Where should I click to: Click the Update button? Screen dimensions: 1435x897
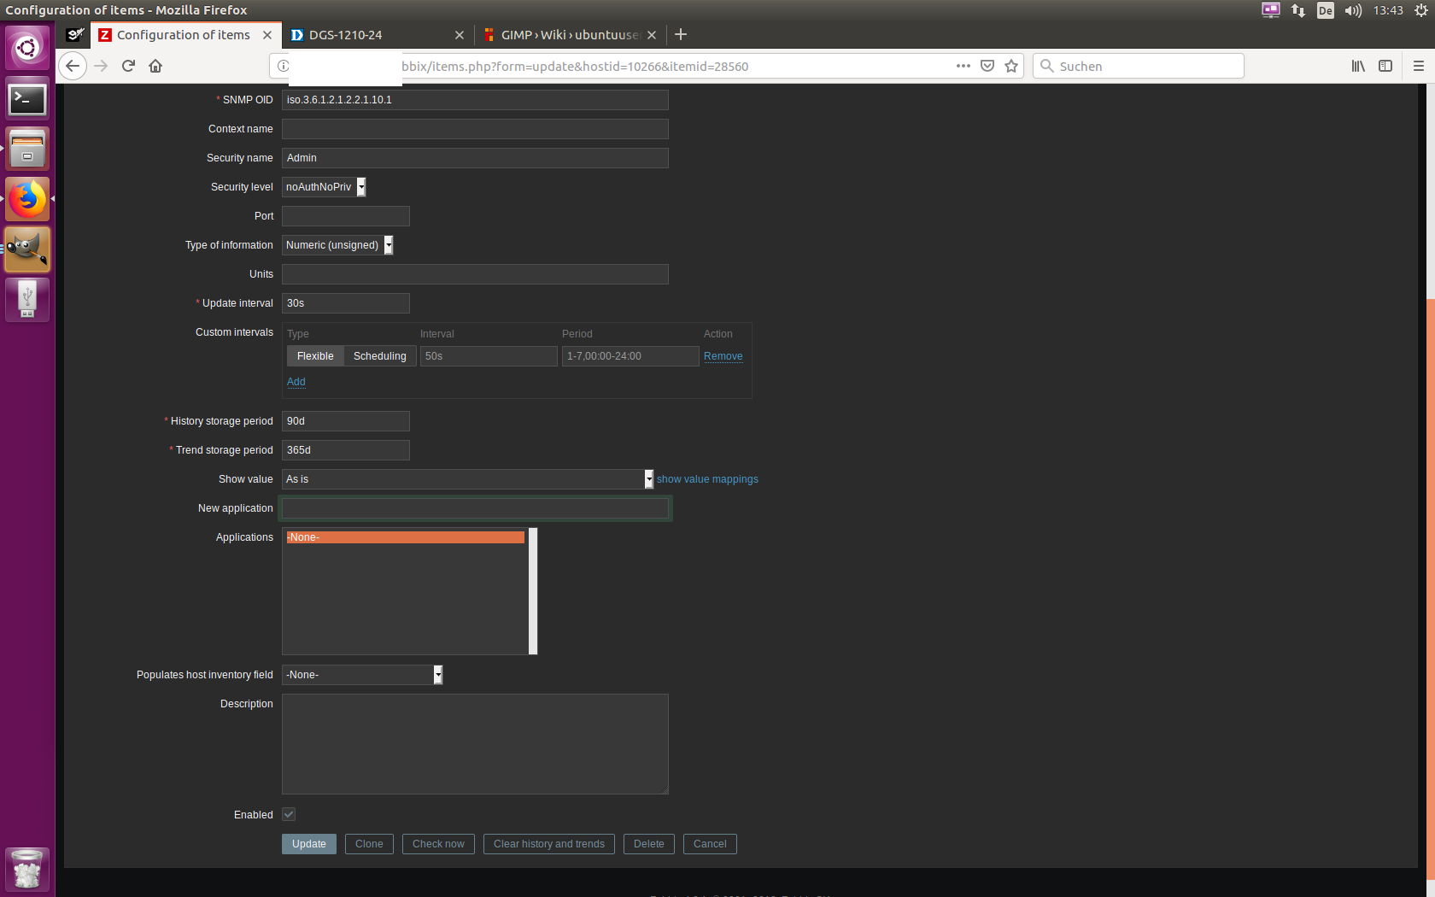tap(309, 844)
